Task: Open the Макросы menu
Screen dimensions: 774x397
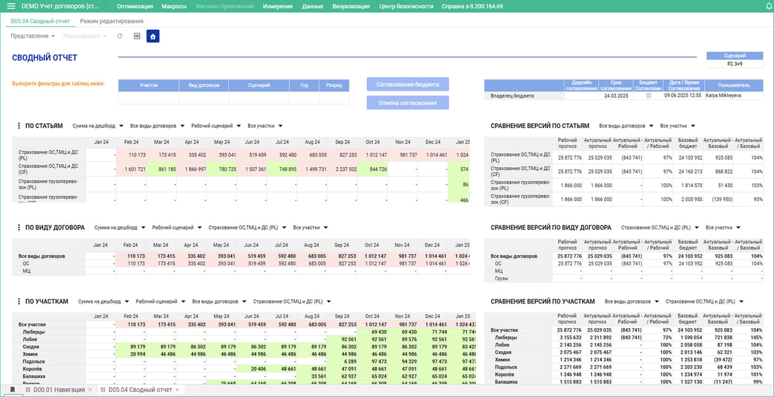Action: 174,6
